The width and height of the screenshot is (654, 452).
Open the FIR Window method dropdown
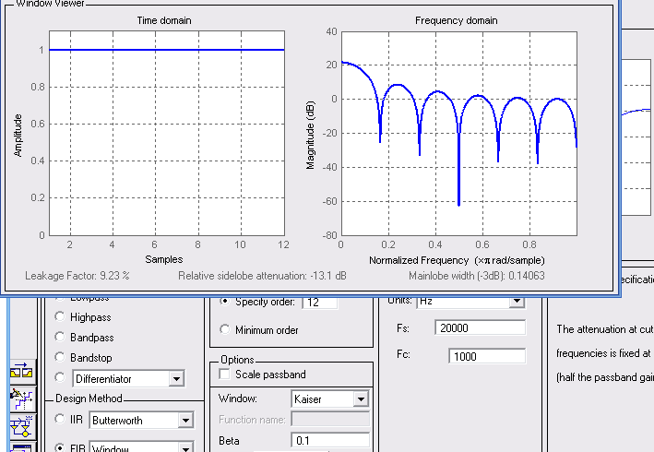tap(185, 448)
